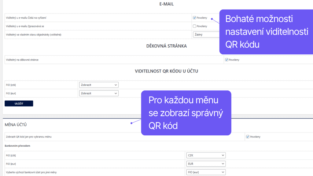Toggle QR code only for selected currency checkbox
Viewport: 313px width, 176px height.
[x=248, y=137]
